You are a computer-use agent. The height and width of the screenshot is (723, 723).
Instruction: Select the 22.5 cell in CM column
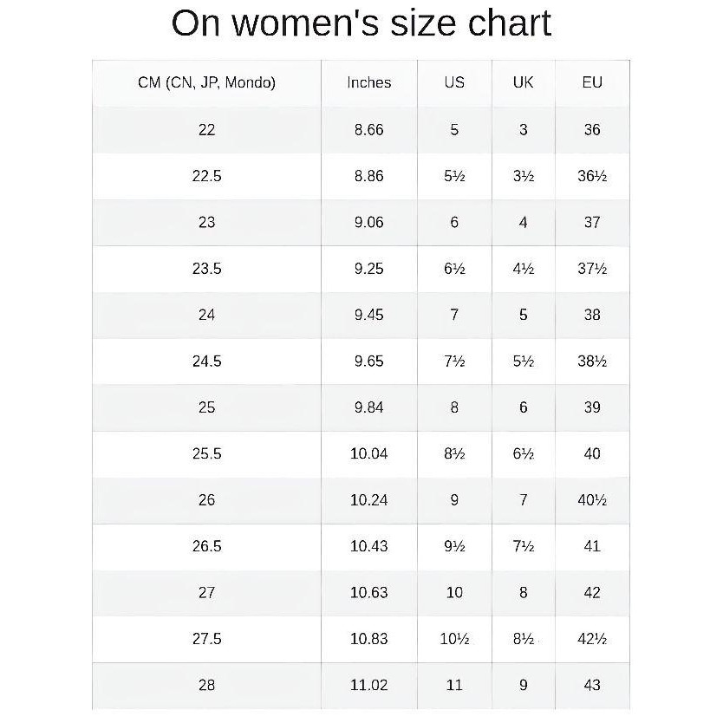[x=206, y=176]
